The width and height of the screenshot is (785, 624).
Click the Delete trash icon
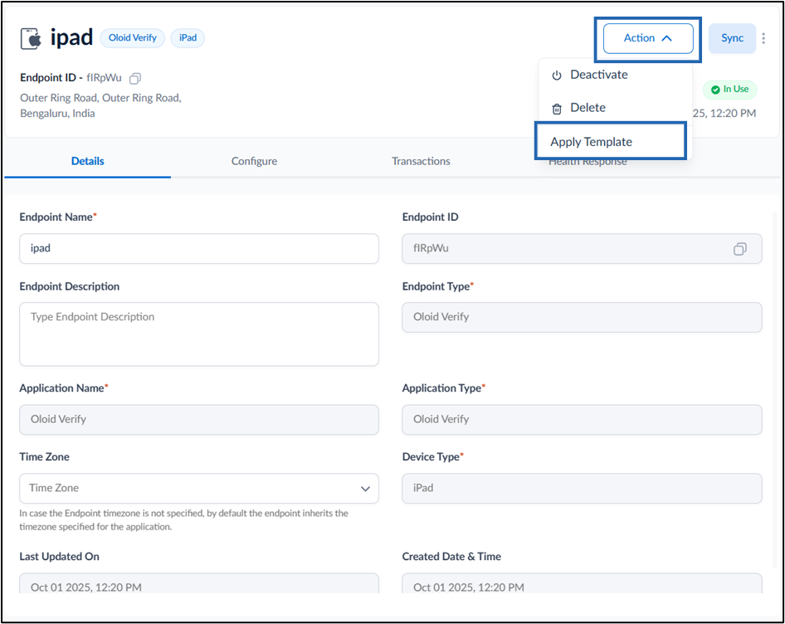click(557, 109)
